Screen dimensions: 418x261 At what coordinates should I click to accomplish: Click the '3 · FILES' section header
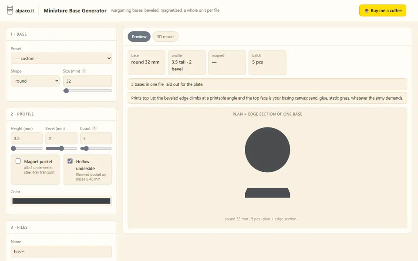[x=19, y=227]
